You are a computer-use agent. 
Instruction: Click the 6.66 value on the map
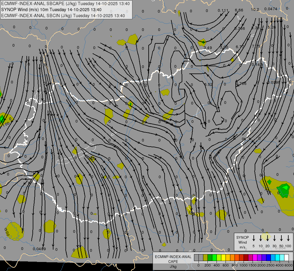point(239,10)
